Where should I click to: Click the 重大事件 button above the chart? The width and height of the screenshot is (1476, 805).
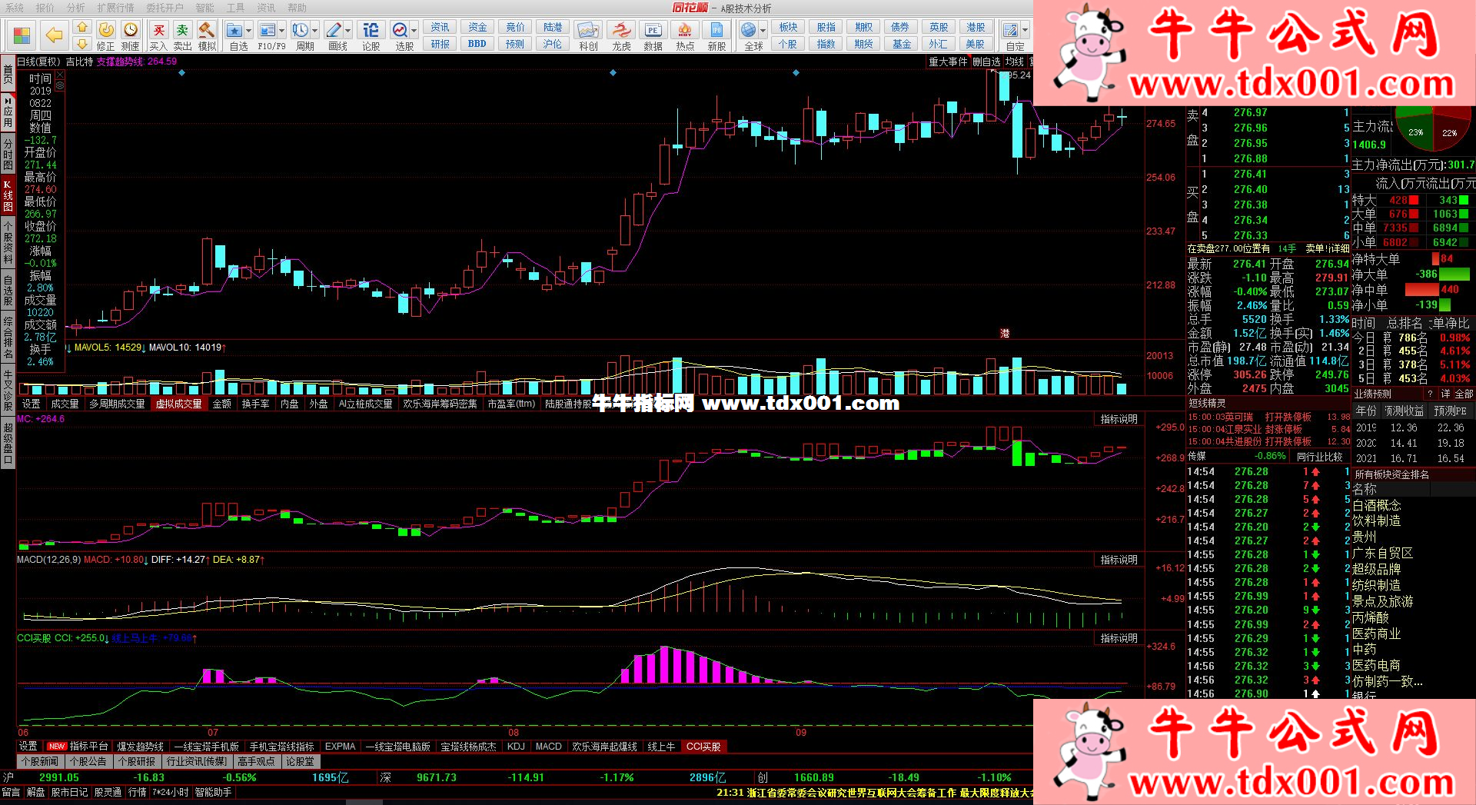[x=947, y=62]
